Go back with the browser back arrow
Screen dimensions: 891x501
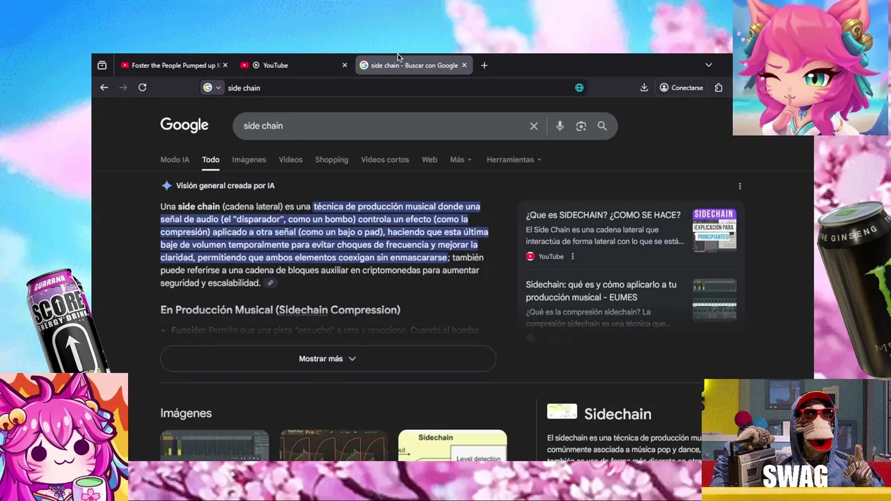(104, 88)
